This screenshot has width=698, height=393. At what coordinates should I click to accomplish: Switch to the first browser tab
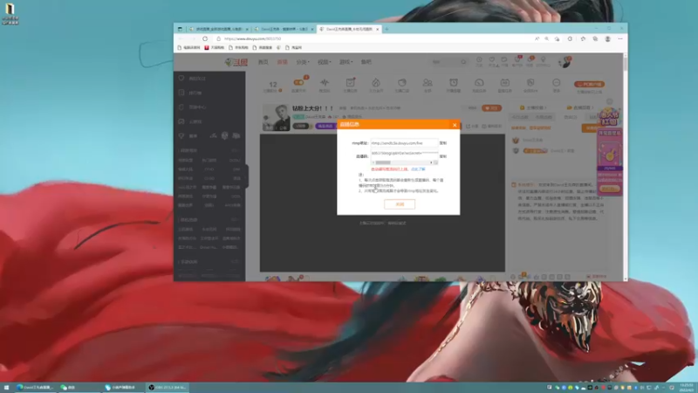[218, 29]
